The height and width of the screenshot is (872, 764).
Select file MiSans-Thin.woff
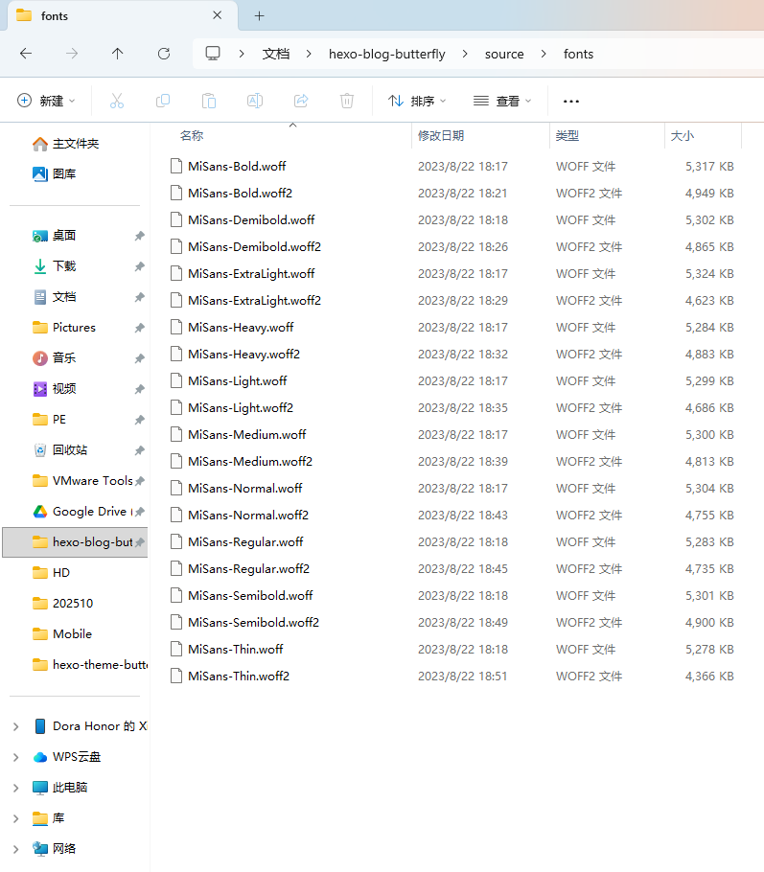[x=236, y=649]
